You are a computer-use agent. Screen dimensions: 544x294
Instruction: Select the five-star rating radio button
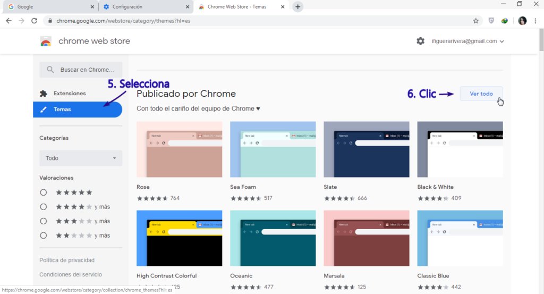coord(44,192)
